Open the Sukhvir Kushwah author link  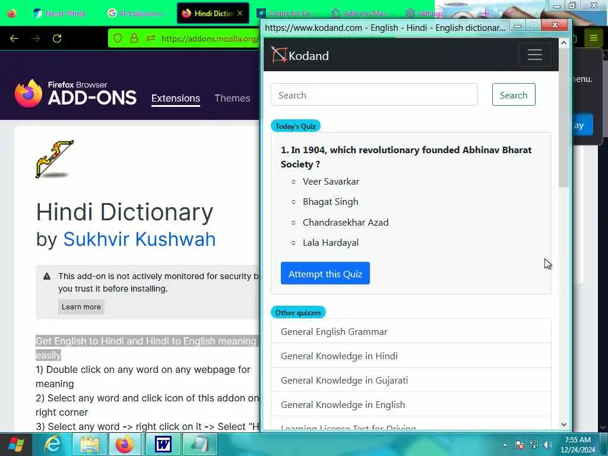(139, 239)
